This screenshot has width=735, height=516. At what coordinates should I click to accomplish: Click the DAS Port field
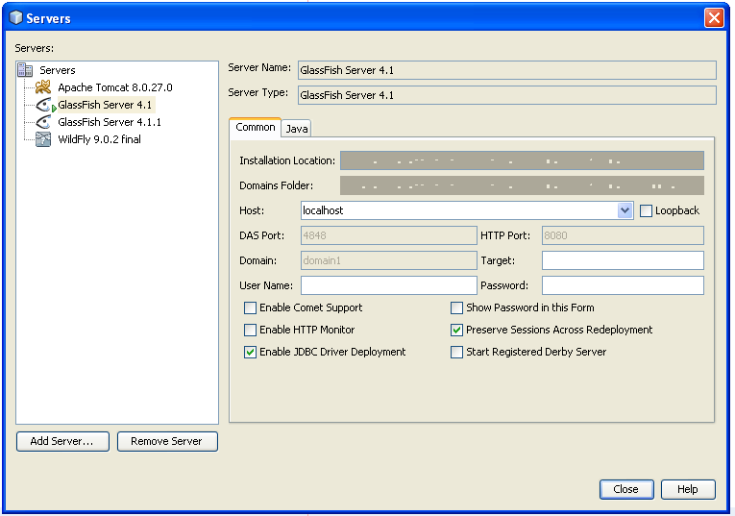388,235
